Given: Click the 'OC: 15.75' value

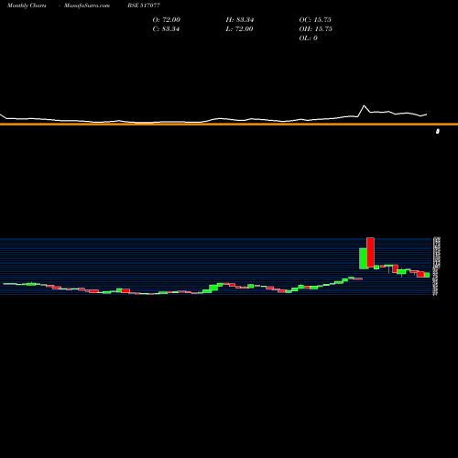Looking at the screenshot, I should pos(315,20).
